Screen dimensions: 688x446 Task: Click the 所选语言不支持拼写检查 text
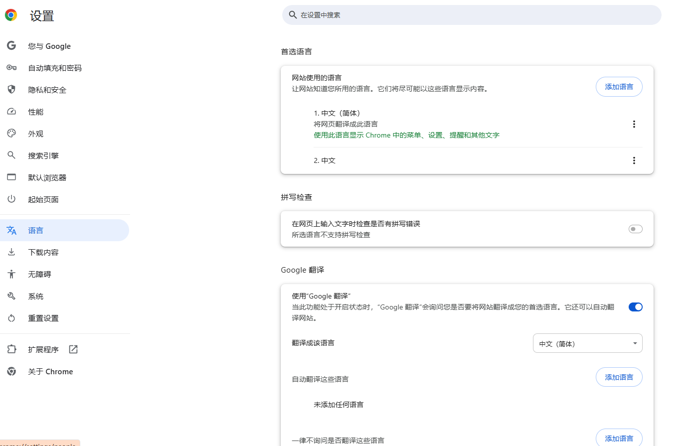pos(331,235)
